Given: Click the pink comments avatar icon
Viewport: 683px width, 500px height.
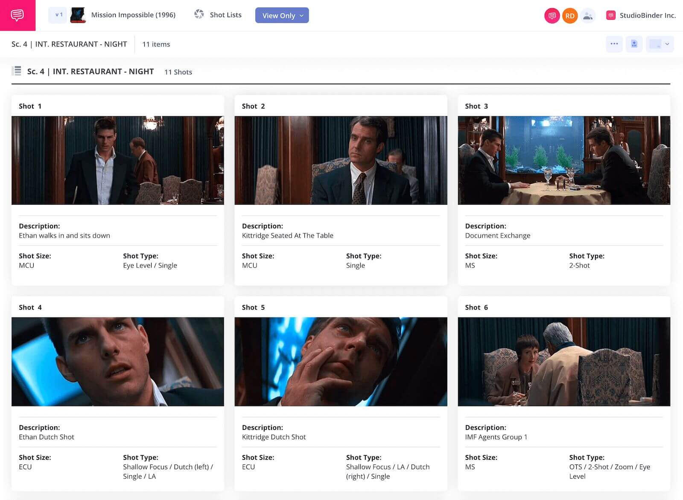Looking at the screenshot, I should (552, 16).
